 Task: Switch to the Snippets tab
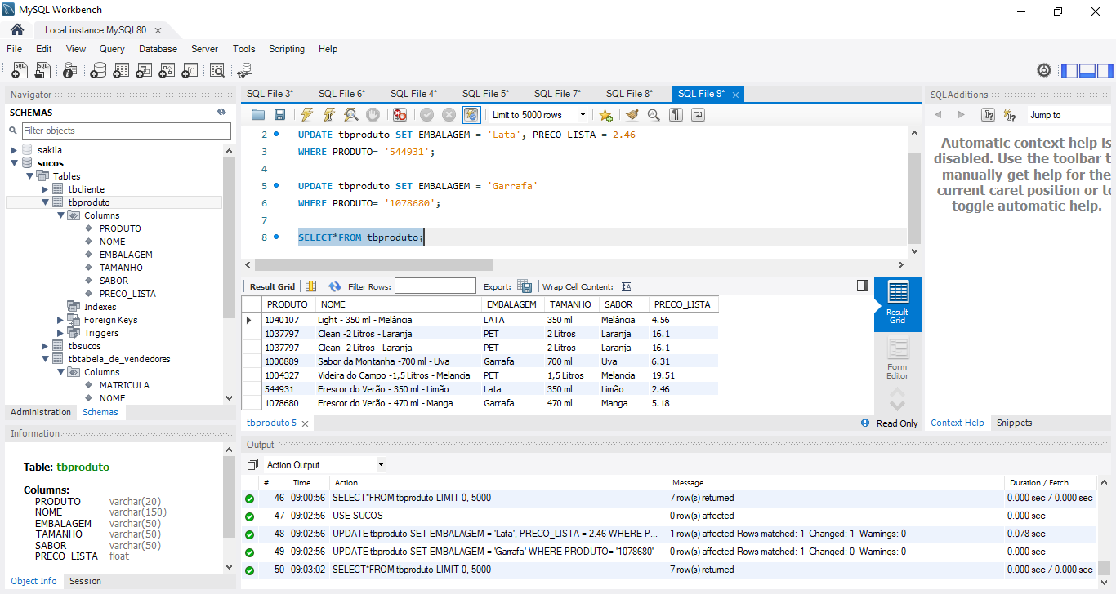(x=1014, y=423)
